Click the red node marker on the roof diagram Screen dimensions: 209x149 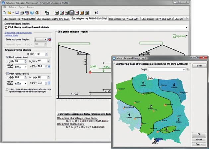[x=90, y=72]
